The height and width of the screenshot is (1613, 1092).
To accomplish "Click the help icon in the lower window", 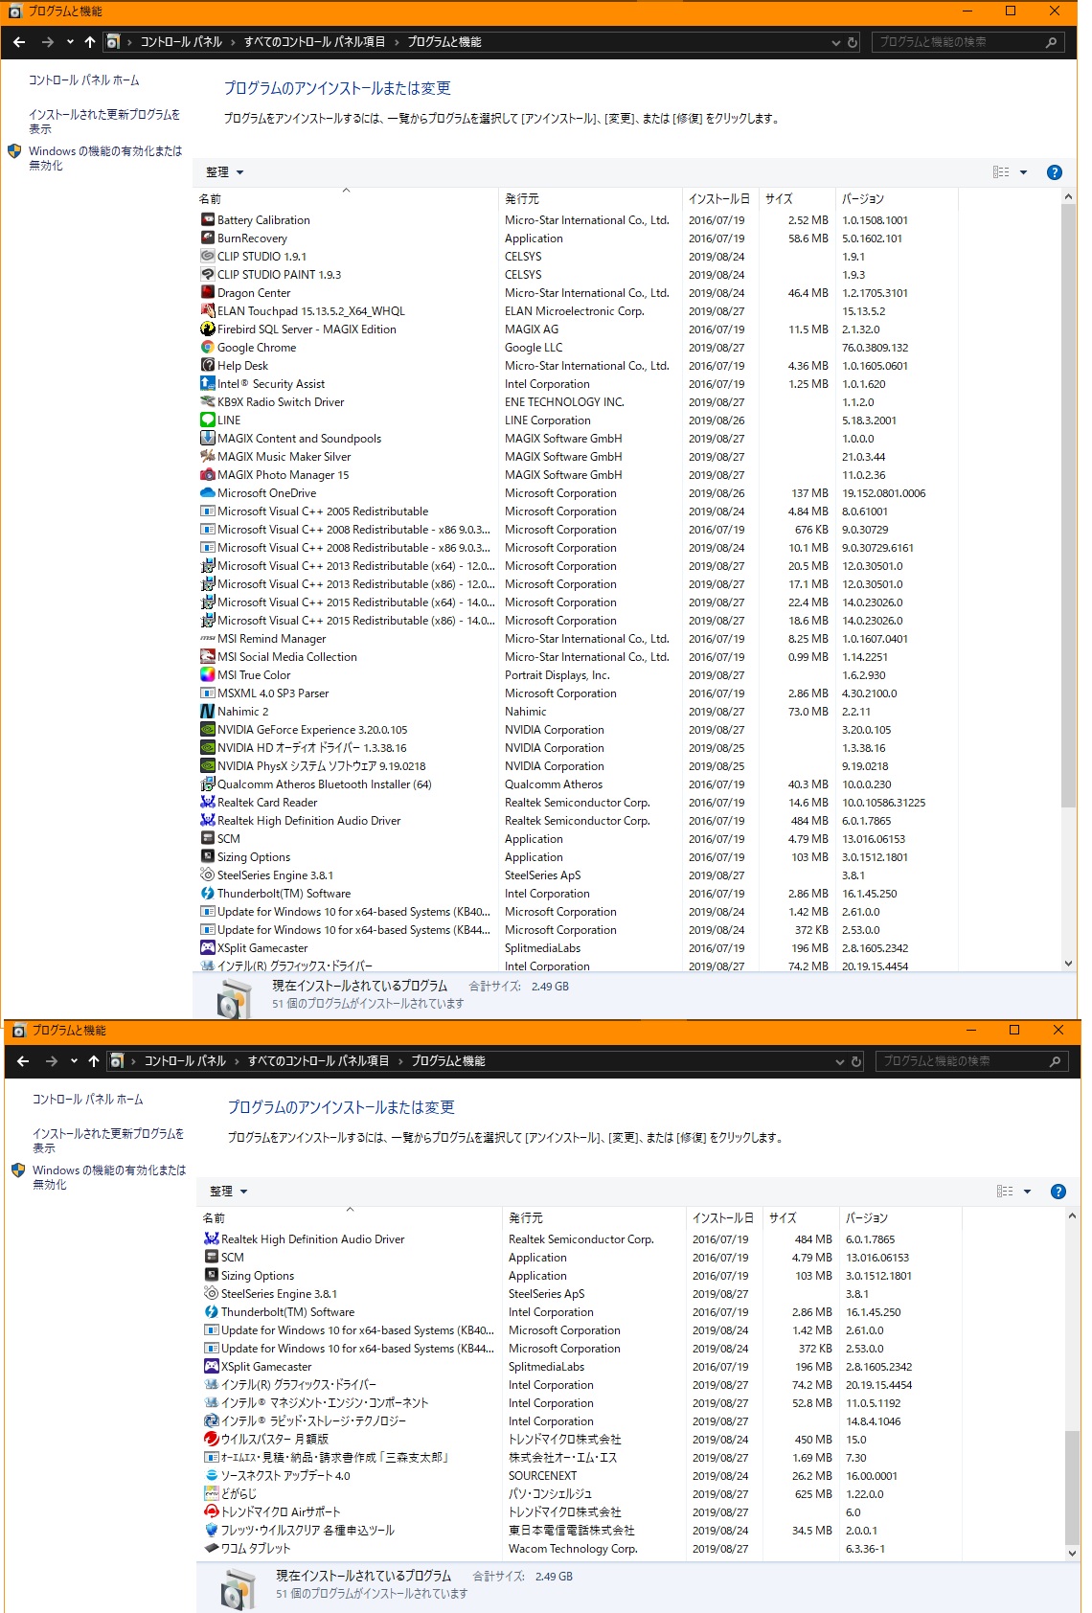I will (1058, 1192).
